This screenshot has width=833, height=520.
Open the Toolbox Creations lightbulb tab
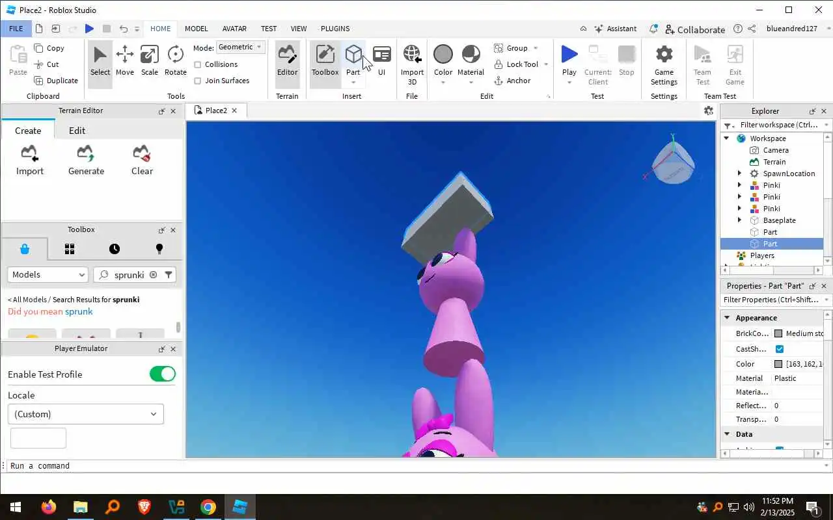[x=159, y=249]
